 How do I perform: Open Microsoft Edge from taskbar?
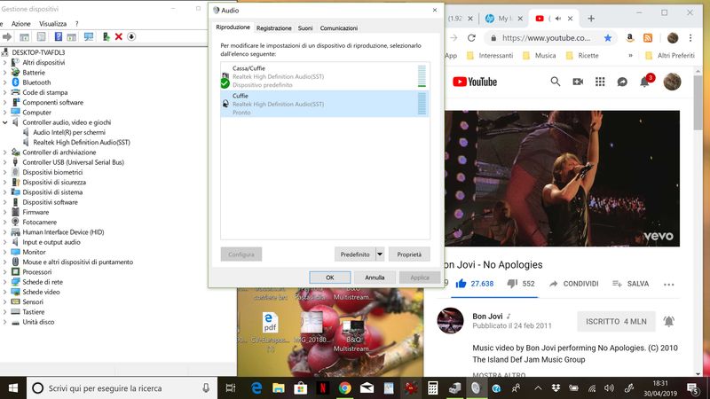pos(256,387)
